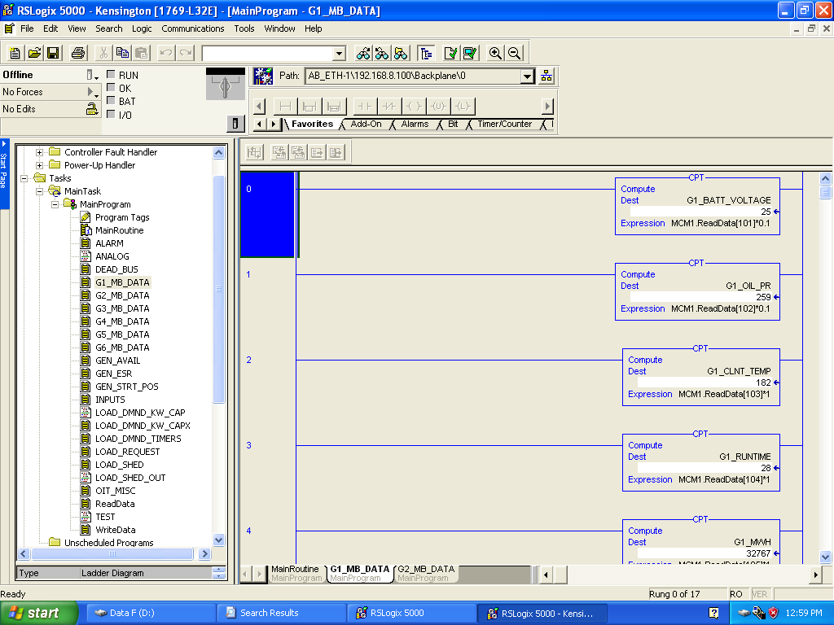Click the search text input field
Image resolution: width=834 pixels, height=625 pixels.
(x=267, y=53)
